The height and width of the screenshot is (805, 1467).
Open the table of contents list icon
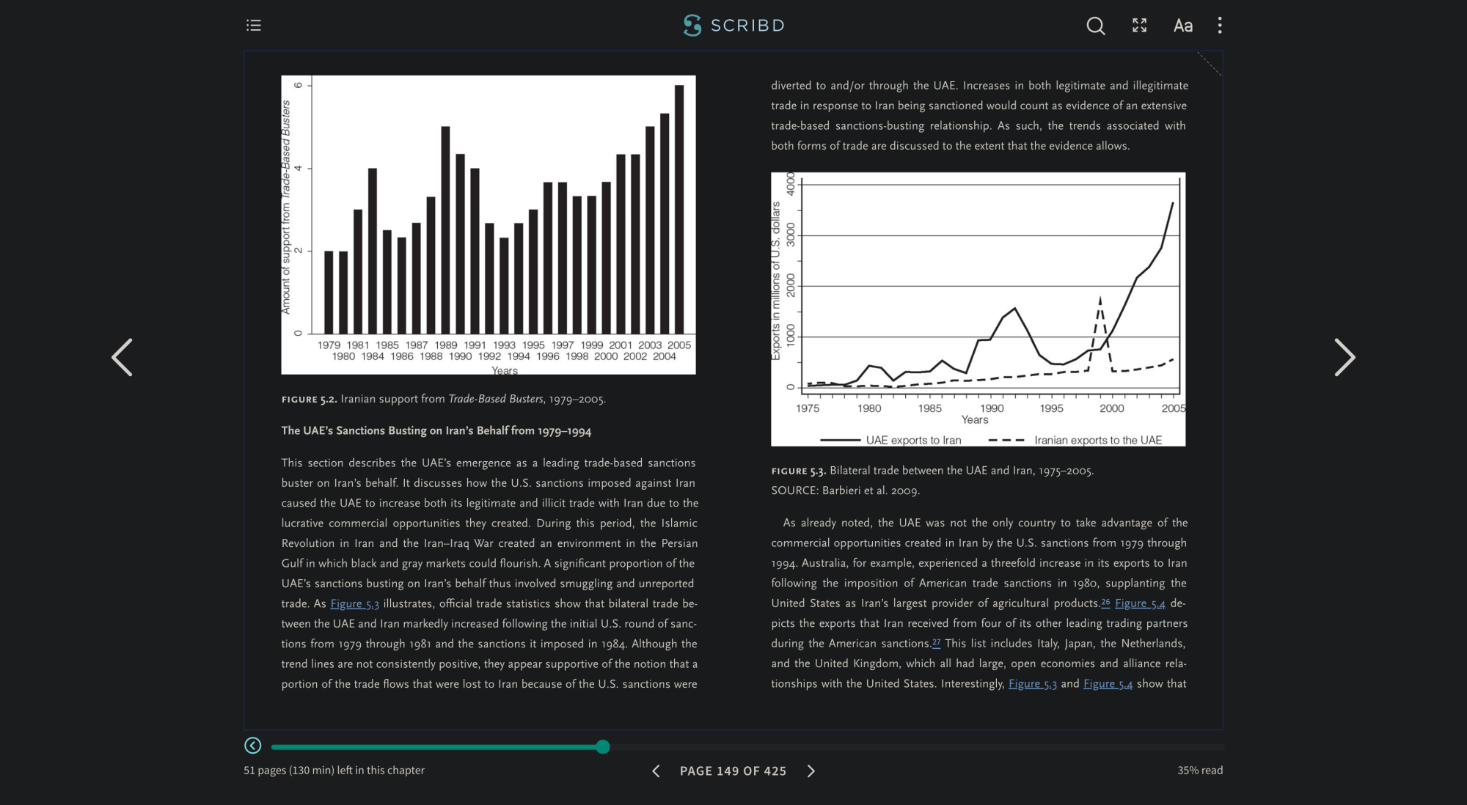tap(254, 26)
